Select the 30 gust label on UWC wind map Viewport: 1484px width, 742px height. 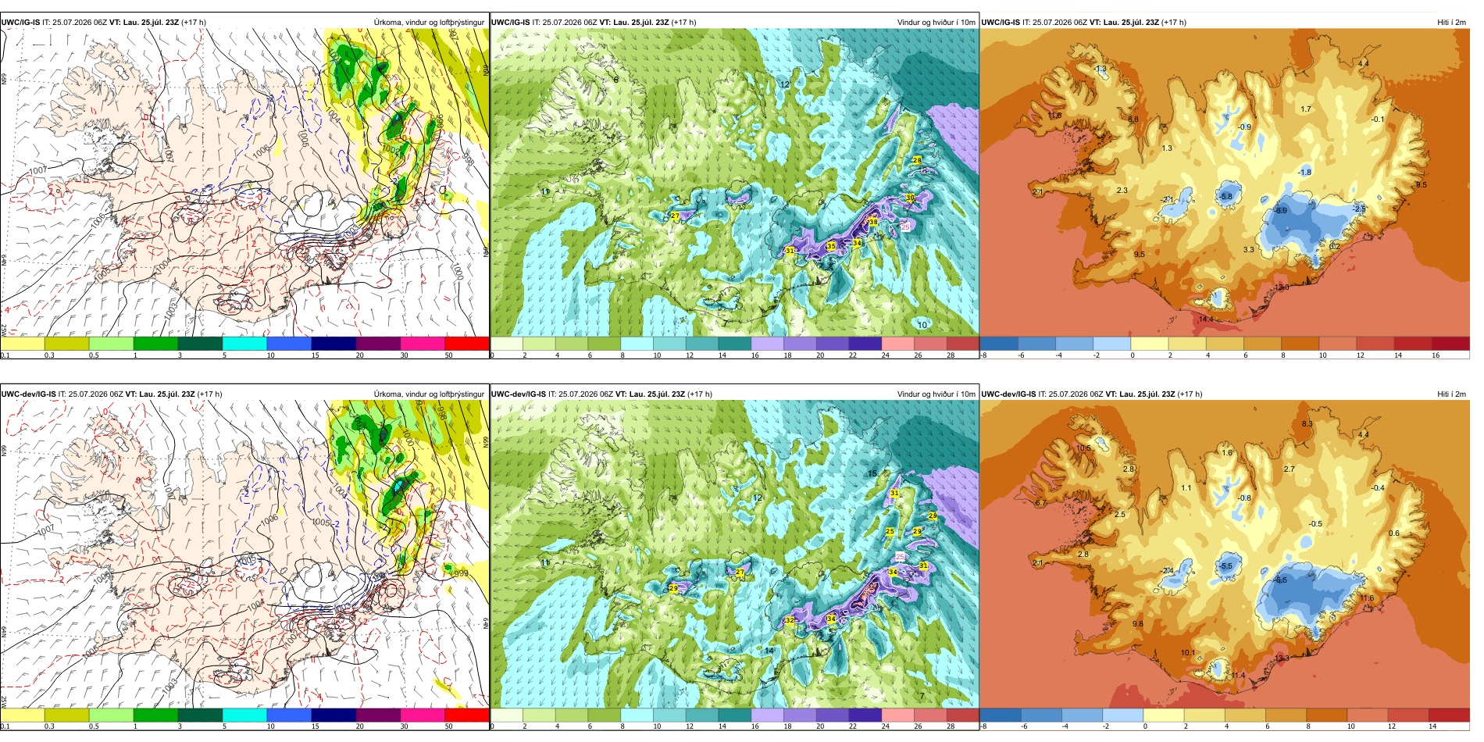click(910, 198)
